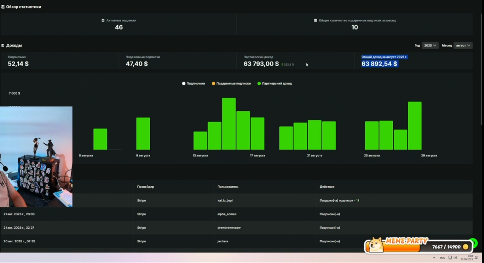Image resolution: width=484 pixels, height=263 pixels.
Task: Click the webcam overlay of the streamer
Action: 36,157
